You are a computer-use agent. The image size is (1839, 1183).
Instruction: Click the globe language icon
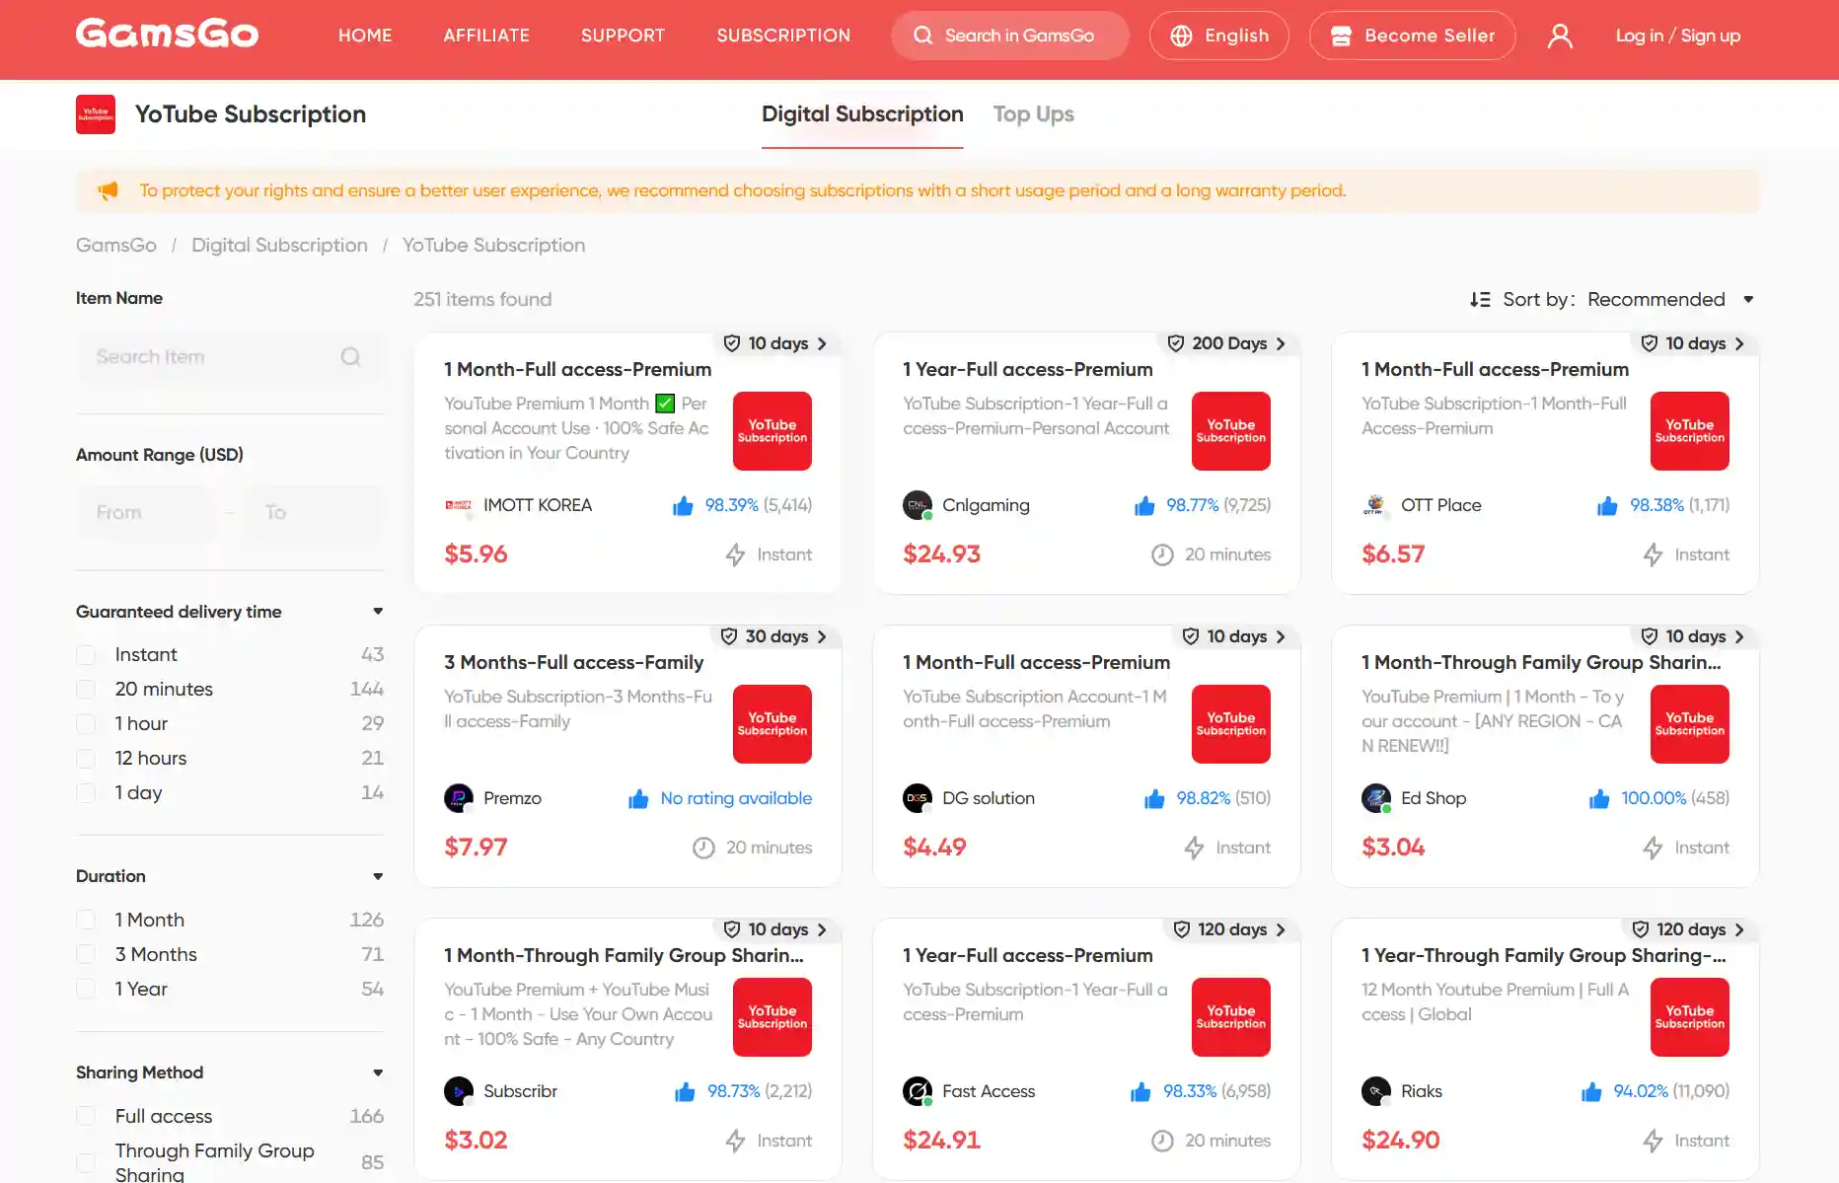[x=1181, y=36]
